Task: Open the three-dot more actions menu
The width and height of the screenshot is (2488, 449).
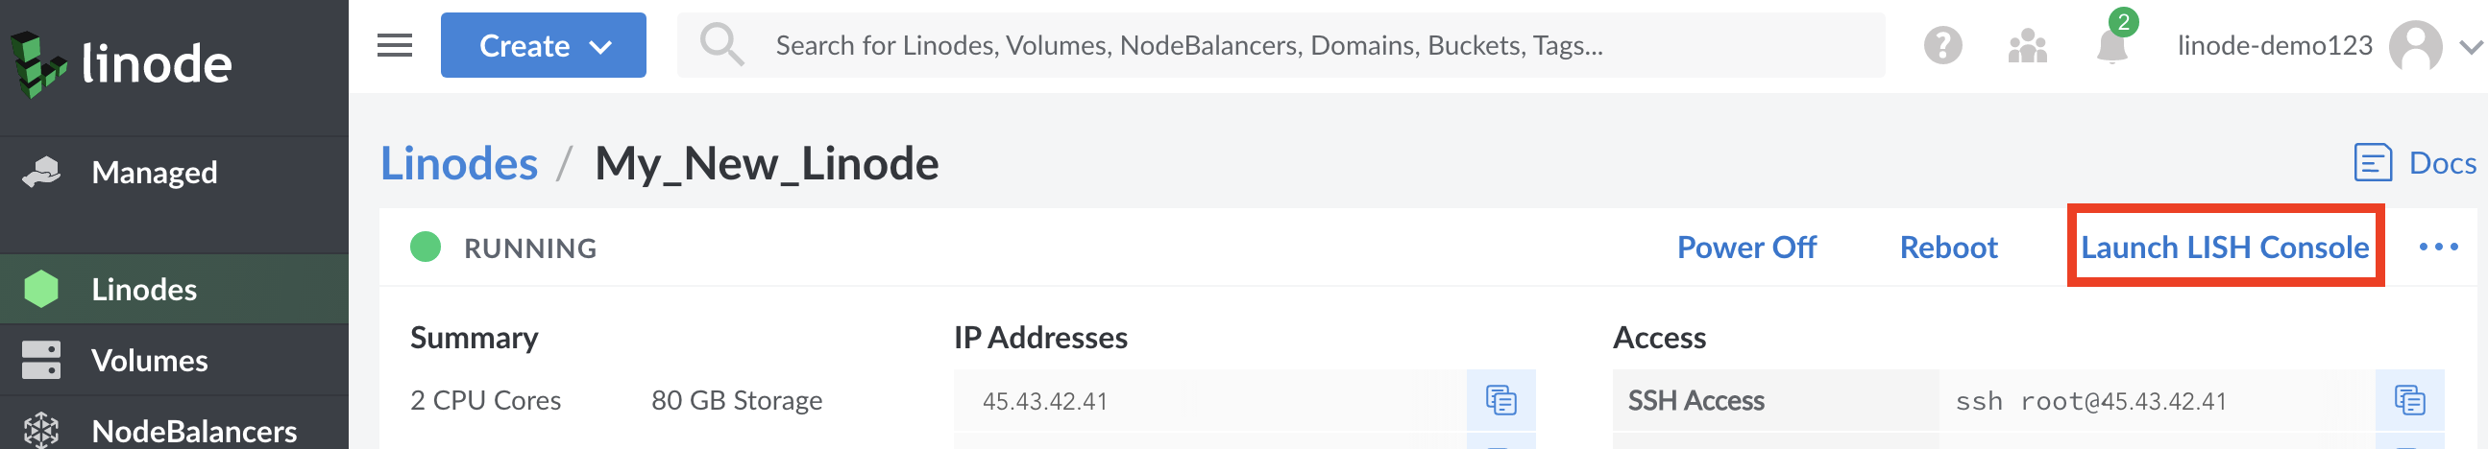Action: click(2438, 248)
